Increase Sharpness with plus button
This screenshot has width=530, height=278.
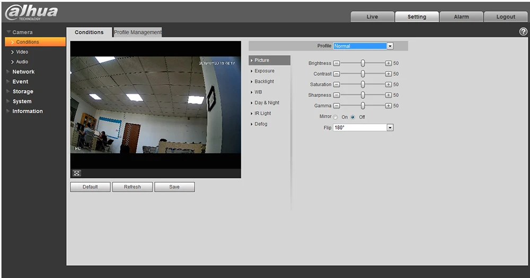pyautogui.click(x=388, y=95)
